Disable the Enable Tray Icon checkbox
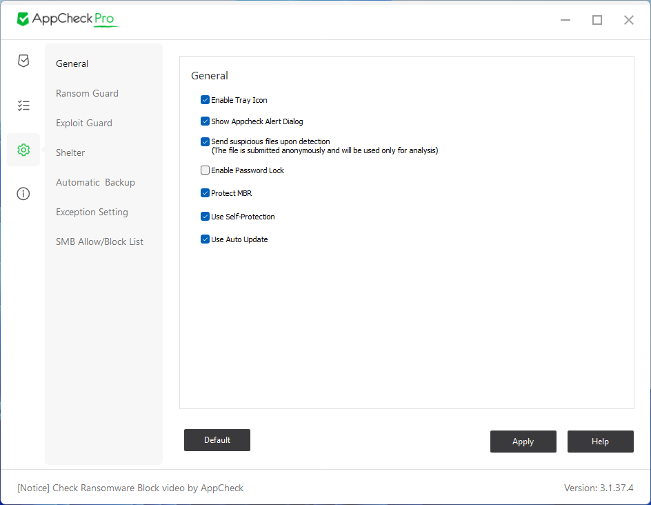 click(205, 100)
